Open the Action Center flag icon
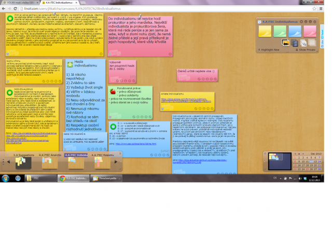This screenshot has height=249, width=332. point(290,178)
